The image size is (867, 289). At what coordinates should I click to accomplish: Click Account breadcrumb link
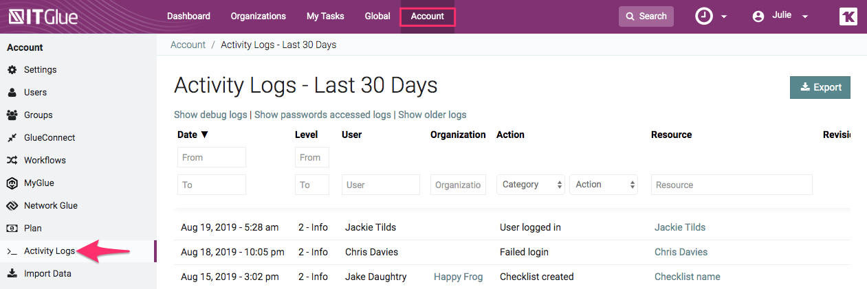[188, 45]
